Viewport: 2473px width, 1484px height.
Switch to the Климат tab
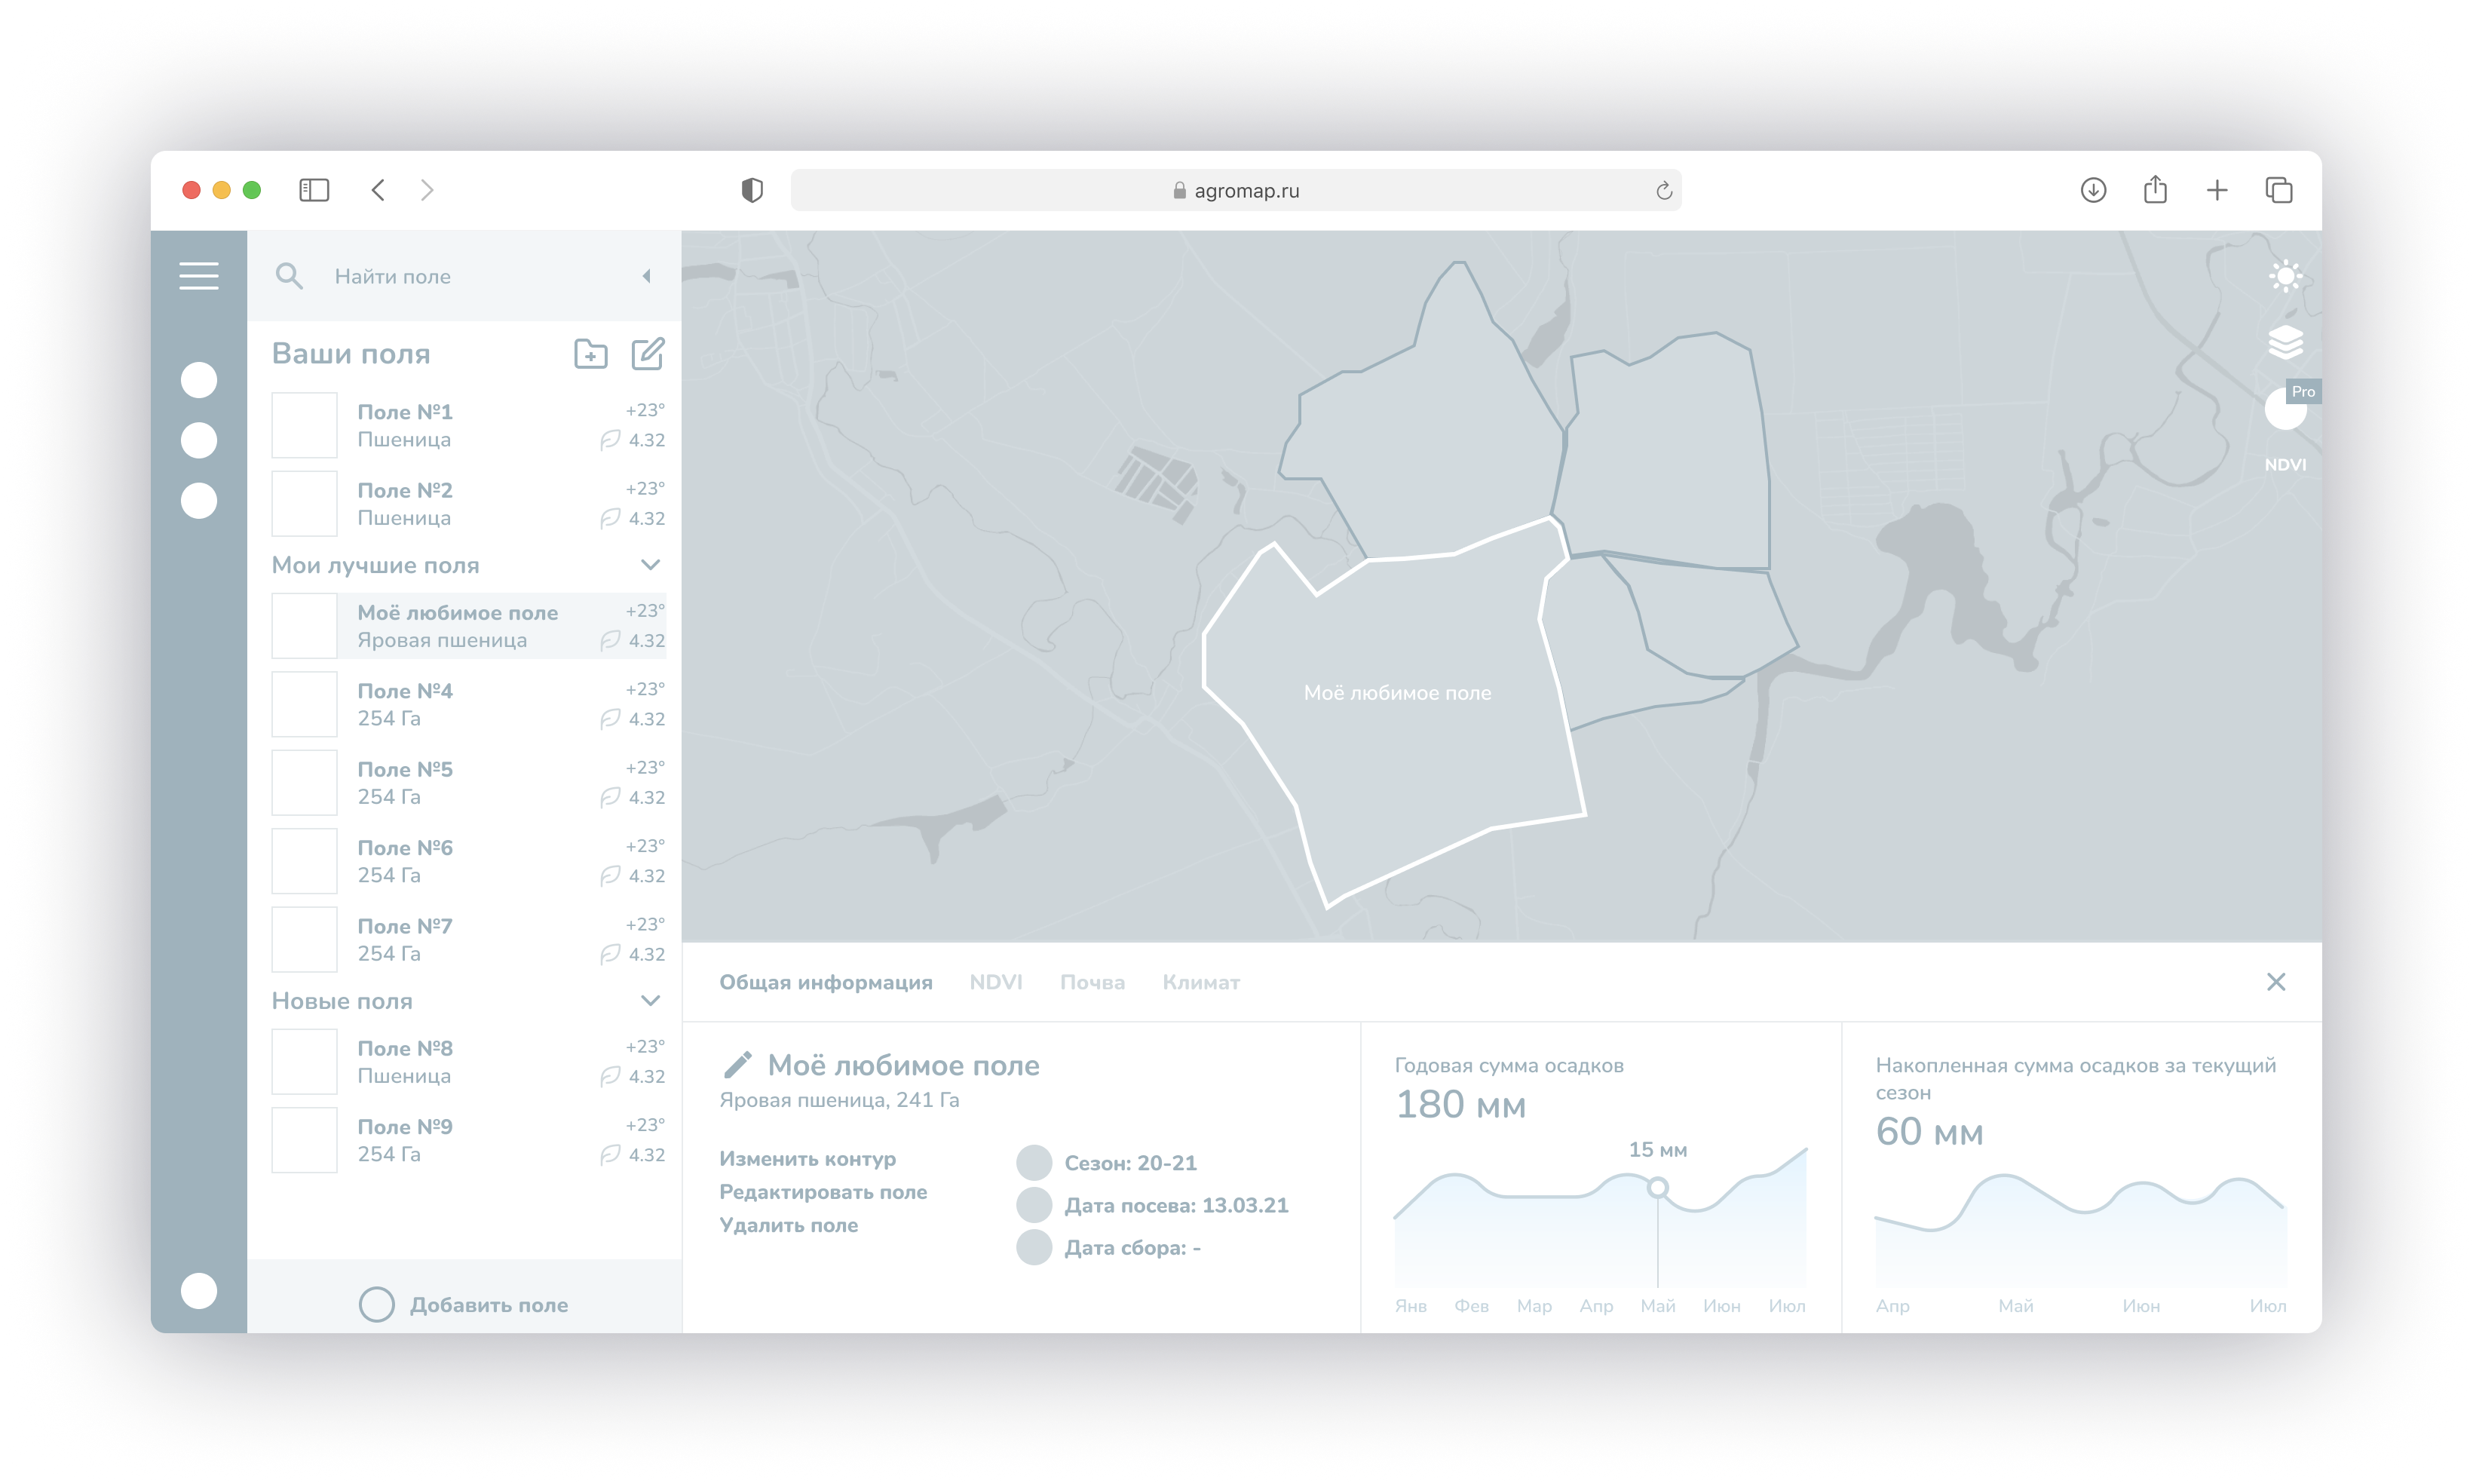click(x=1202, y=982)
